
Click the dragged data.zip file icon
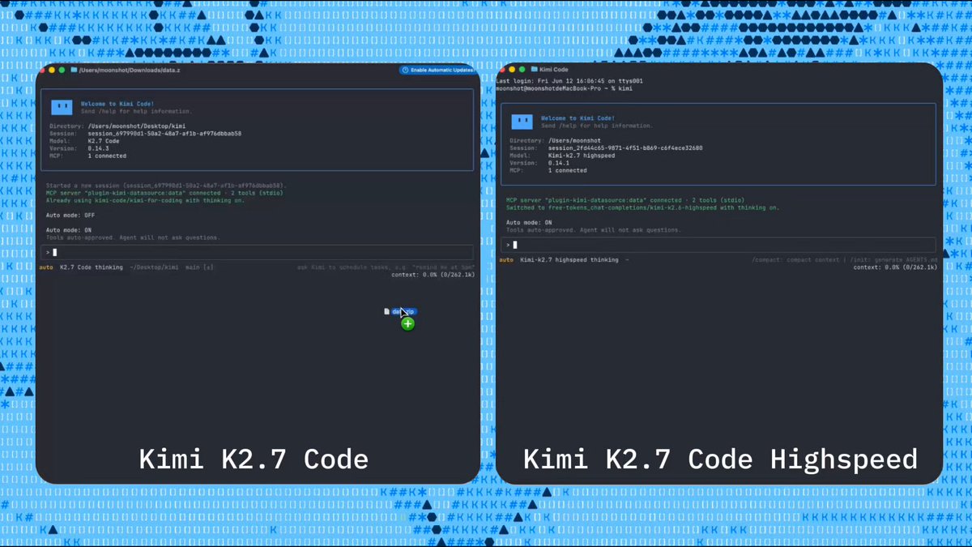tap(387, 311)
